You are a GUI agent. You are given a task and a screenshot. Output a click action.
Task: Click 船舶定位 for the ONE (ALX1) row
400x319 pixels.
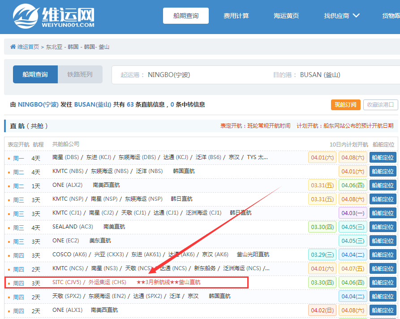click(x=383, y=310)
